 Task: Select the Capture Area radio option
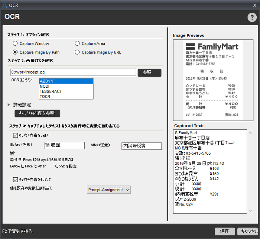point(77,43)
